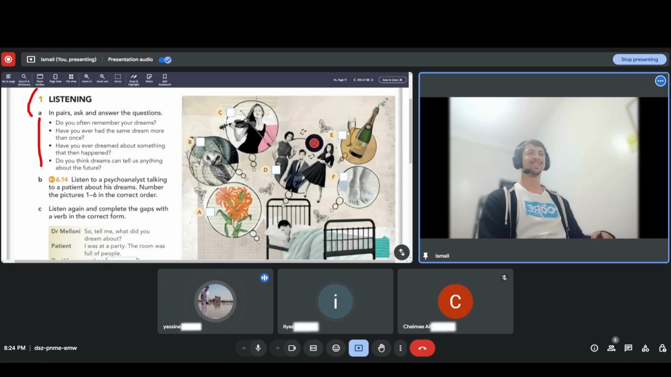Send an emoji reaction

pyautogui.click(x=336, y=348)
